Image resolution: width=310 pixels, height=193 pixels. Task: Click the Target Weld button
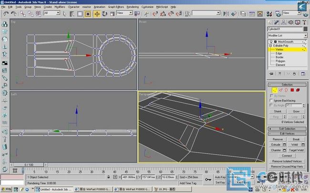pos(296,150)
